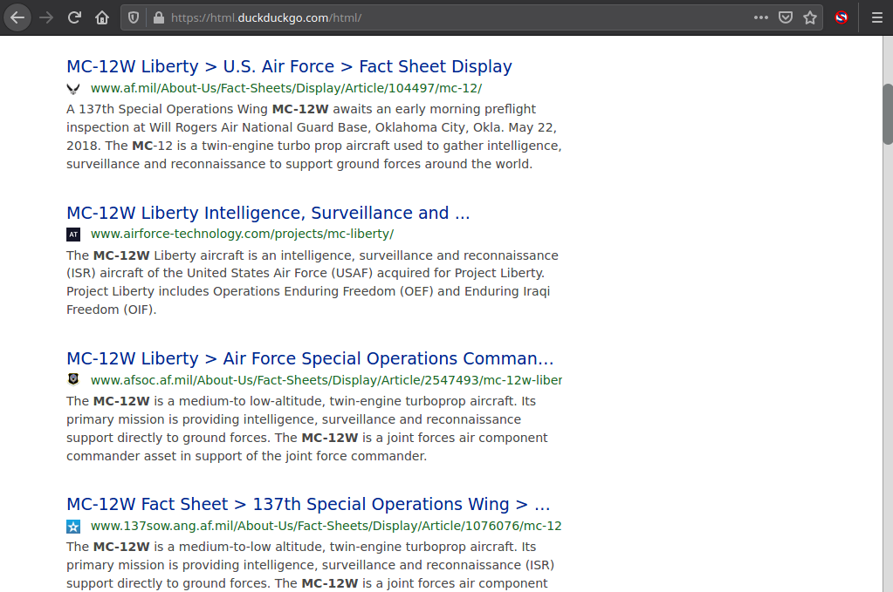Image resolution: width=893 pixels, height=592 pixels.
Task: Click the af.mil result favicon
Action: [73, 89]
